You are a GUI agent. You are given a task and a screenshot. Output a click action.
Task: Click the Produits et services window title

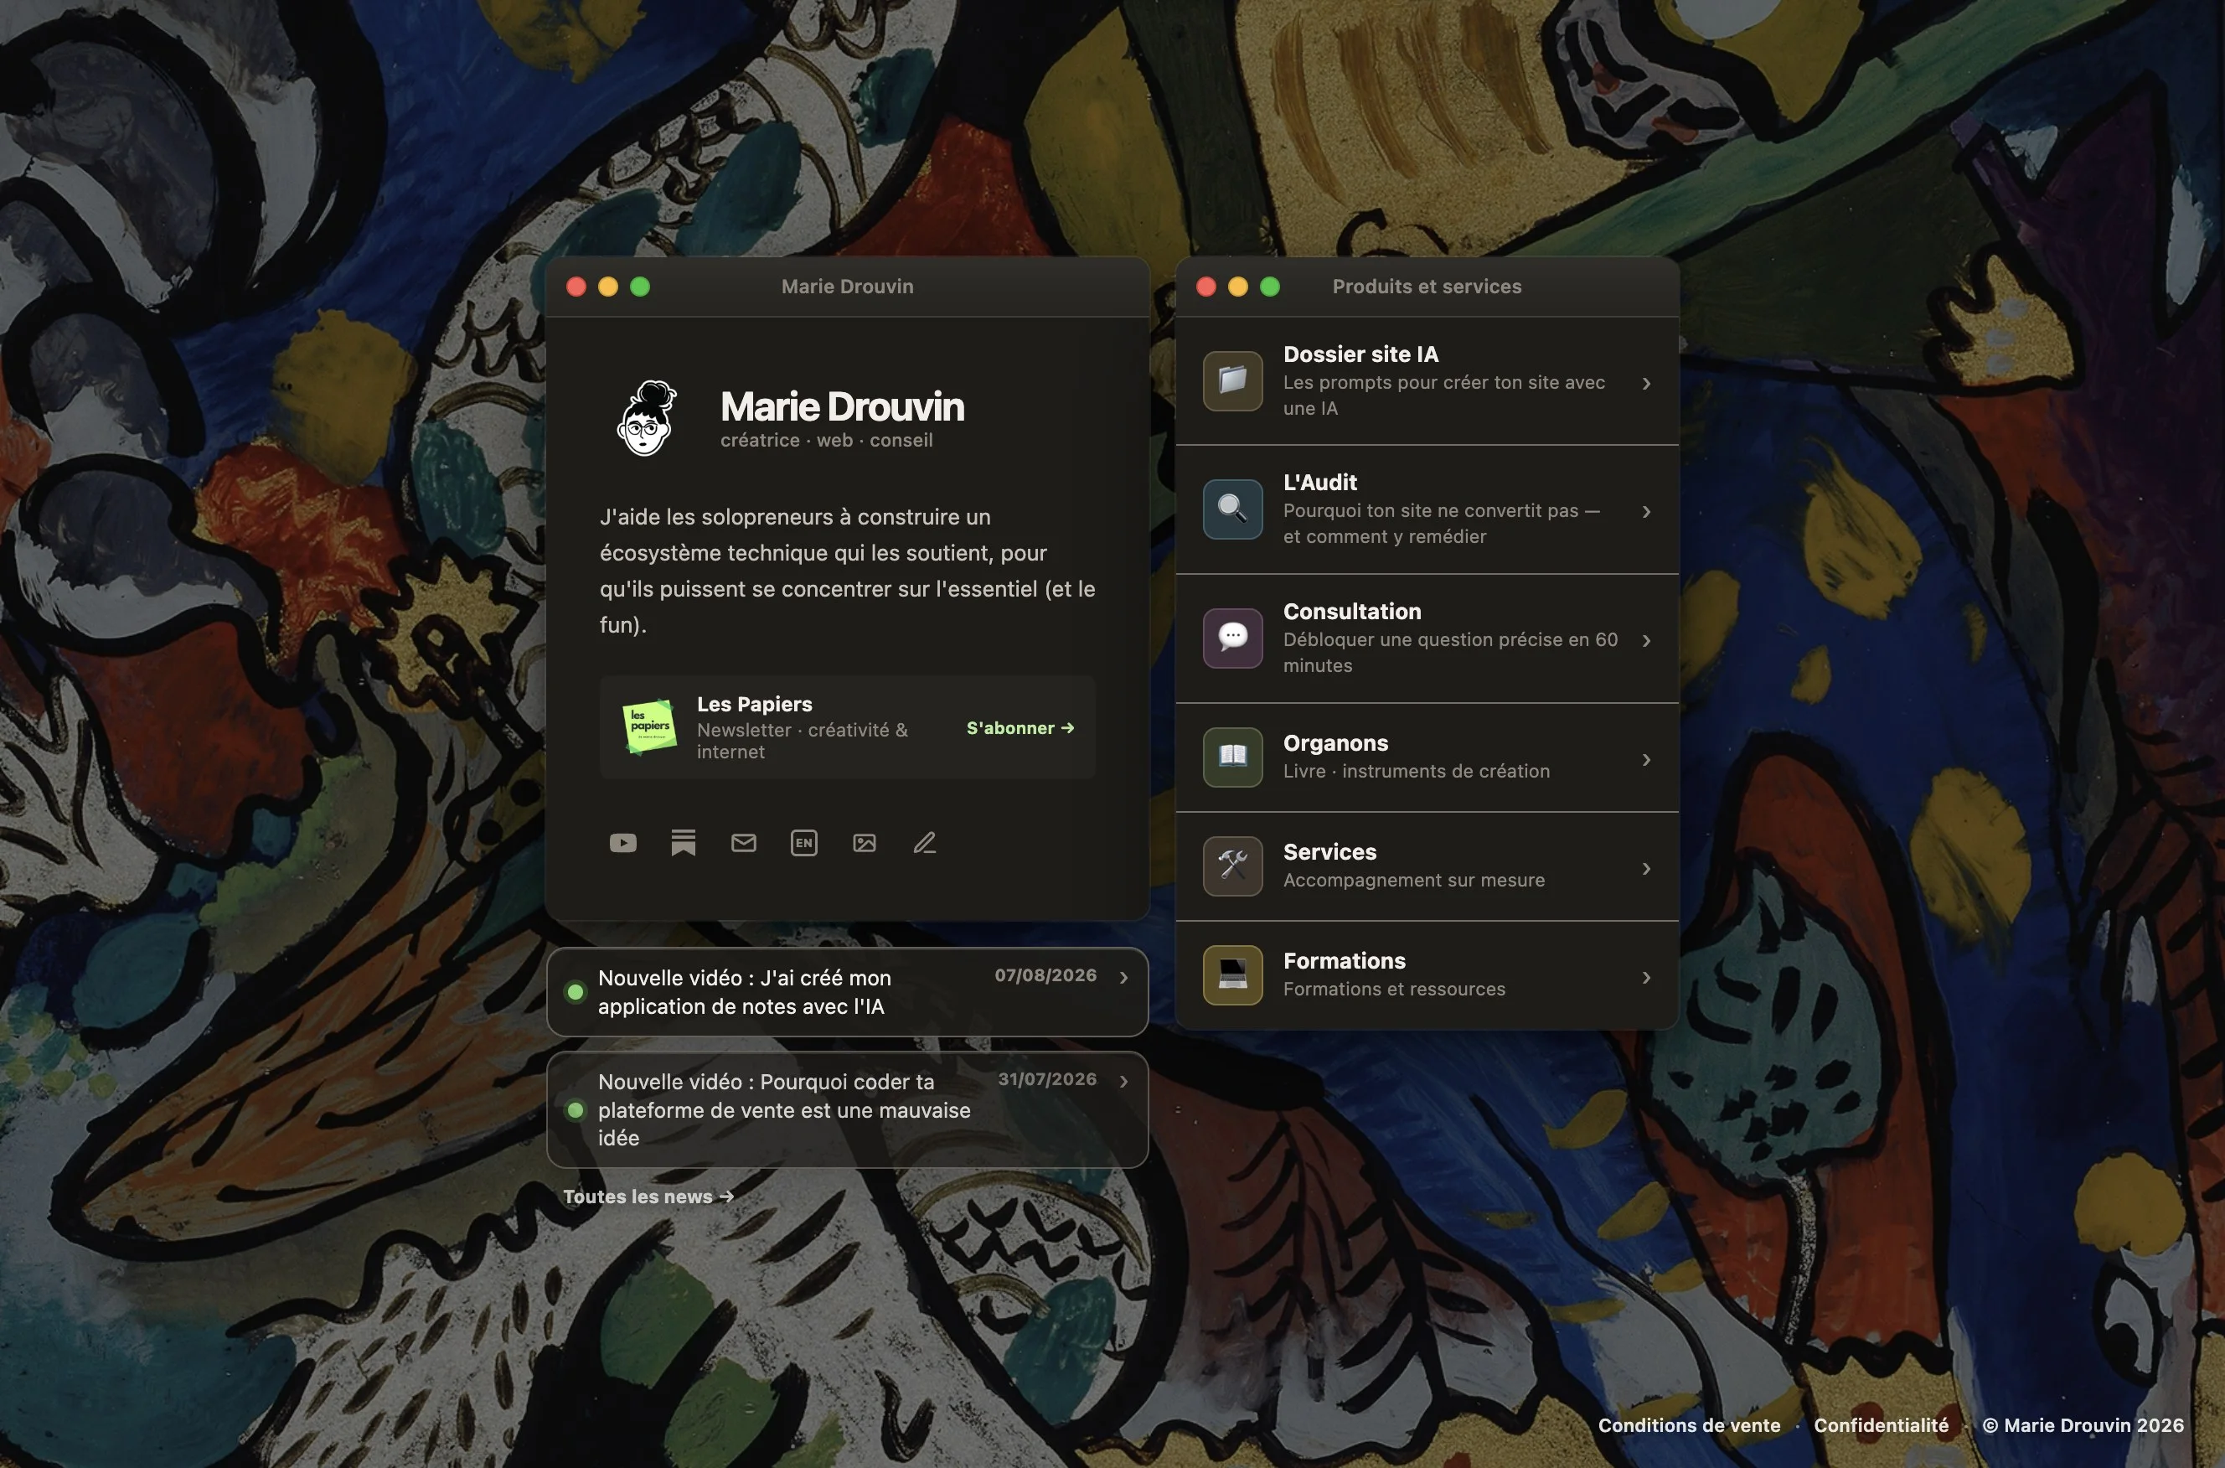[x=1427, y=287]
